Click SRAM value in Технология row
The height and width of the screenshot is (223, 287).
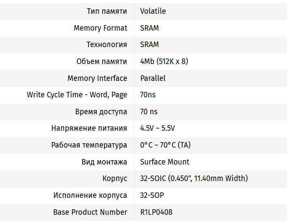[x=149, y=44]
